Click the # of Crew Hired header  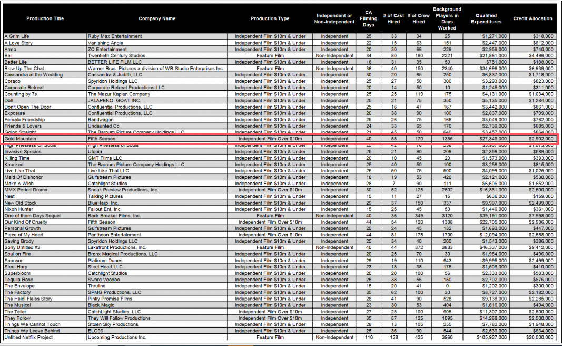point(419,18)
